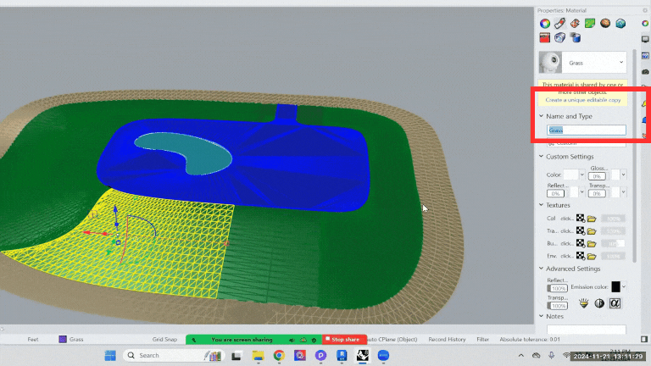The width and height of the screenshot is (651, 366).
Task: Open the Color swatch dropdown arrow
Action: 581,175
